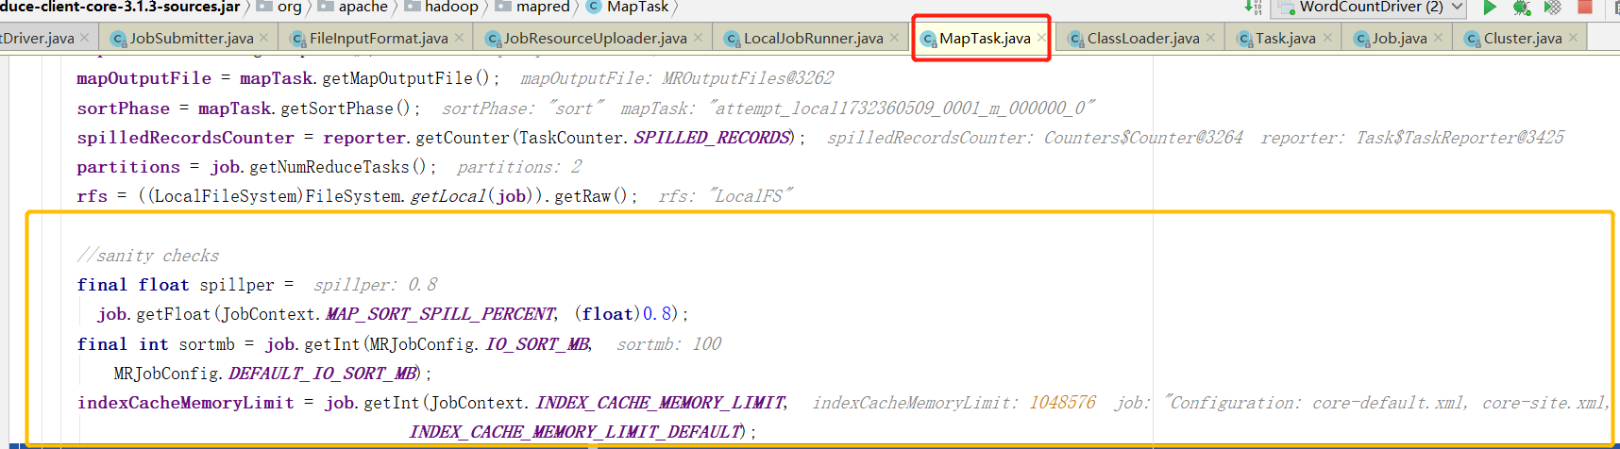Viewport: 1620px width, 449px height.
Task: Click 'mapOutputFile' variable in code
Action: pyautogui.click(x=143, y=78)
